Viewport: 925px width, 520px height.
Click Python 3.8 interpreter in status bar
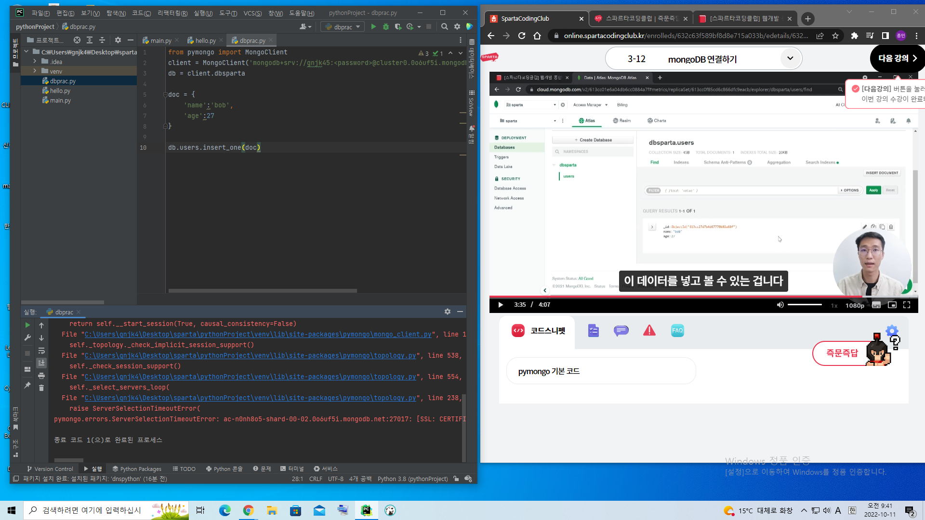412,479
